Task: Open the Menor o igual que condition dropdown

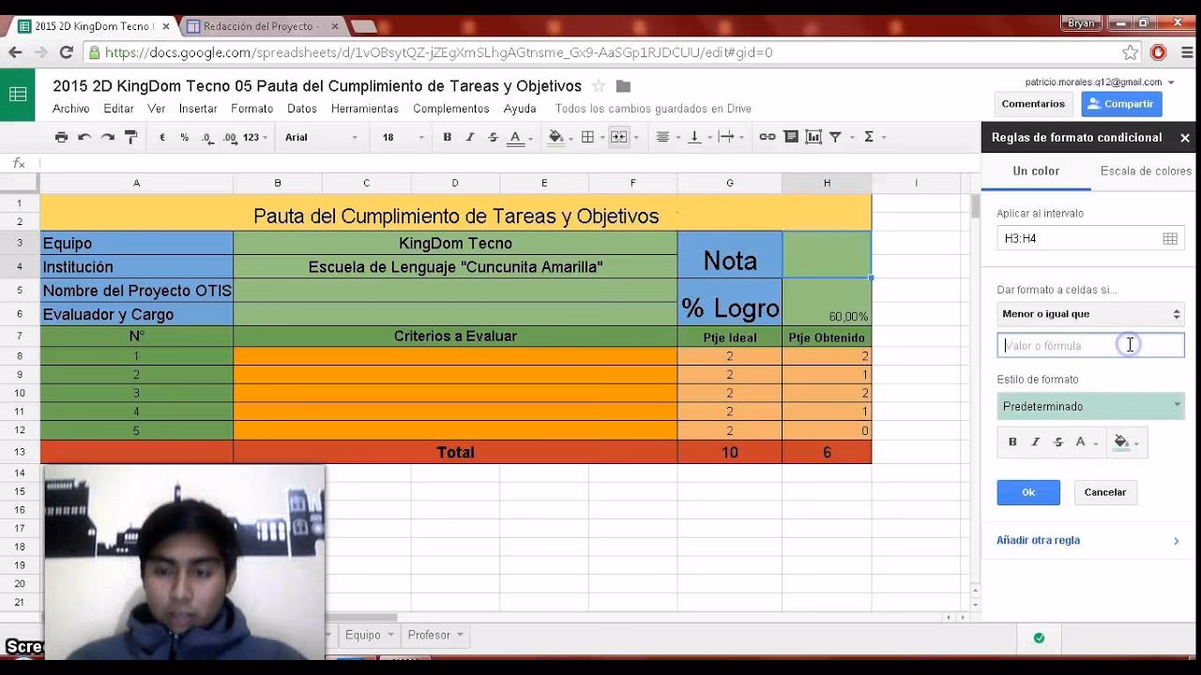Action: [x=1089, y=314]
